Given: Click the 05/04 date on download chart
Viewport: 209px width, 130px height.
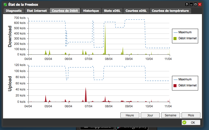Looking at the screenshot, I should 48,59.
